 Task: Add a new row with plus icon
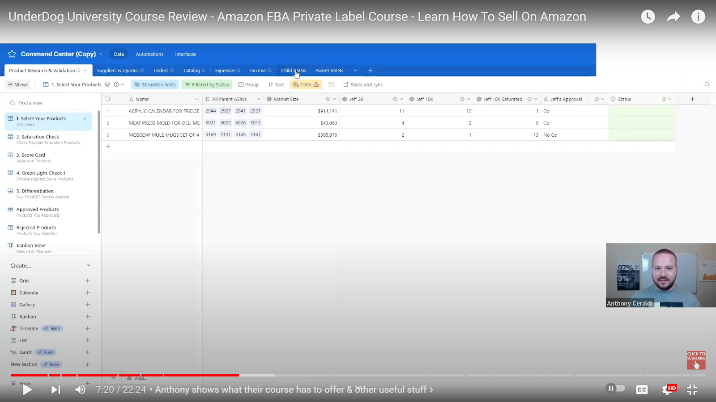point(108,146)
